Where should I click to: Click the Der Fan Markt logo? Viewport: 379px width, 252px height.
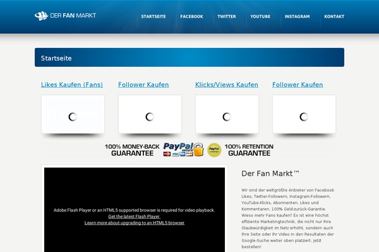point(65,16)
